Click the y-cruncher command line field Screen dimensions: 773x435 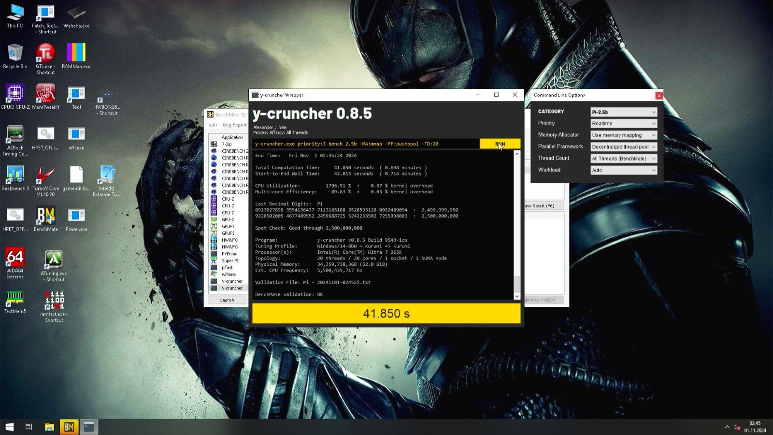click(366, 144)
